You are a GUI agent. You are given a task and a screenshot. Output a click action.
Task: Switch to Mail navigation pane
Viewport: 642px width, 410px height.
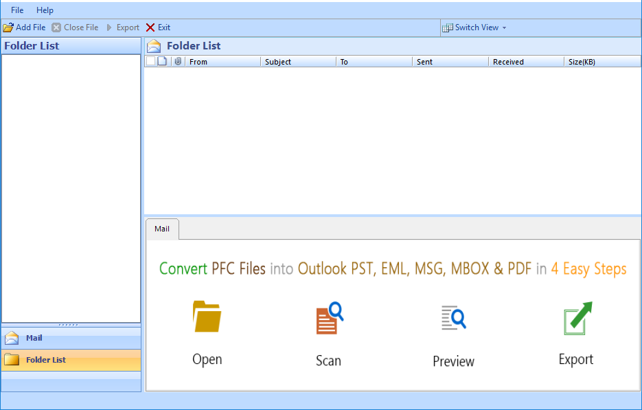click(x=71, y=338)
